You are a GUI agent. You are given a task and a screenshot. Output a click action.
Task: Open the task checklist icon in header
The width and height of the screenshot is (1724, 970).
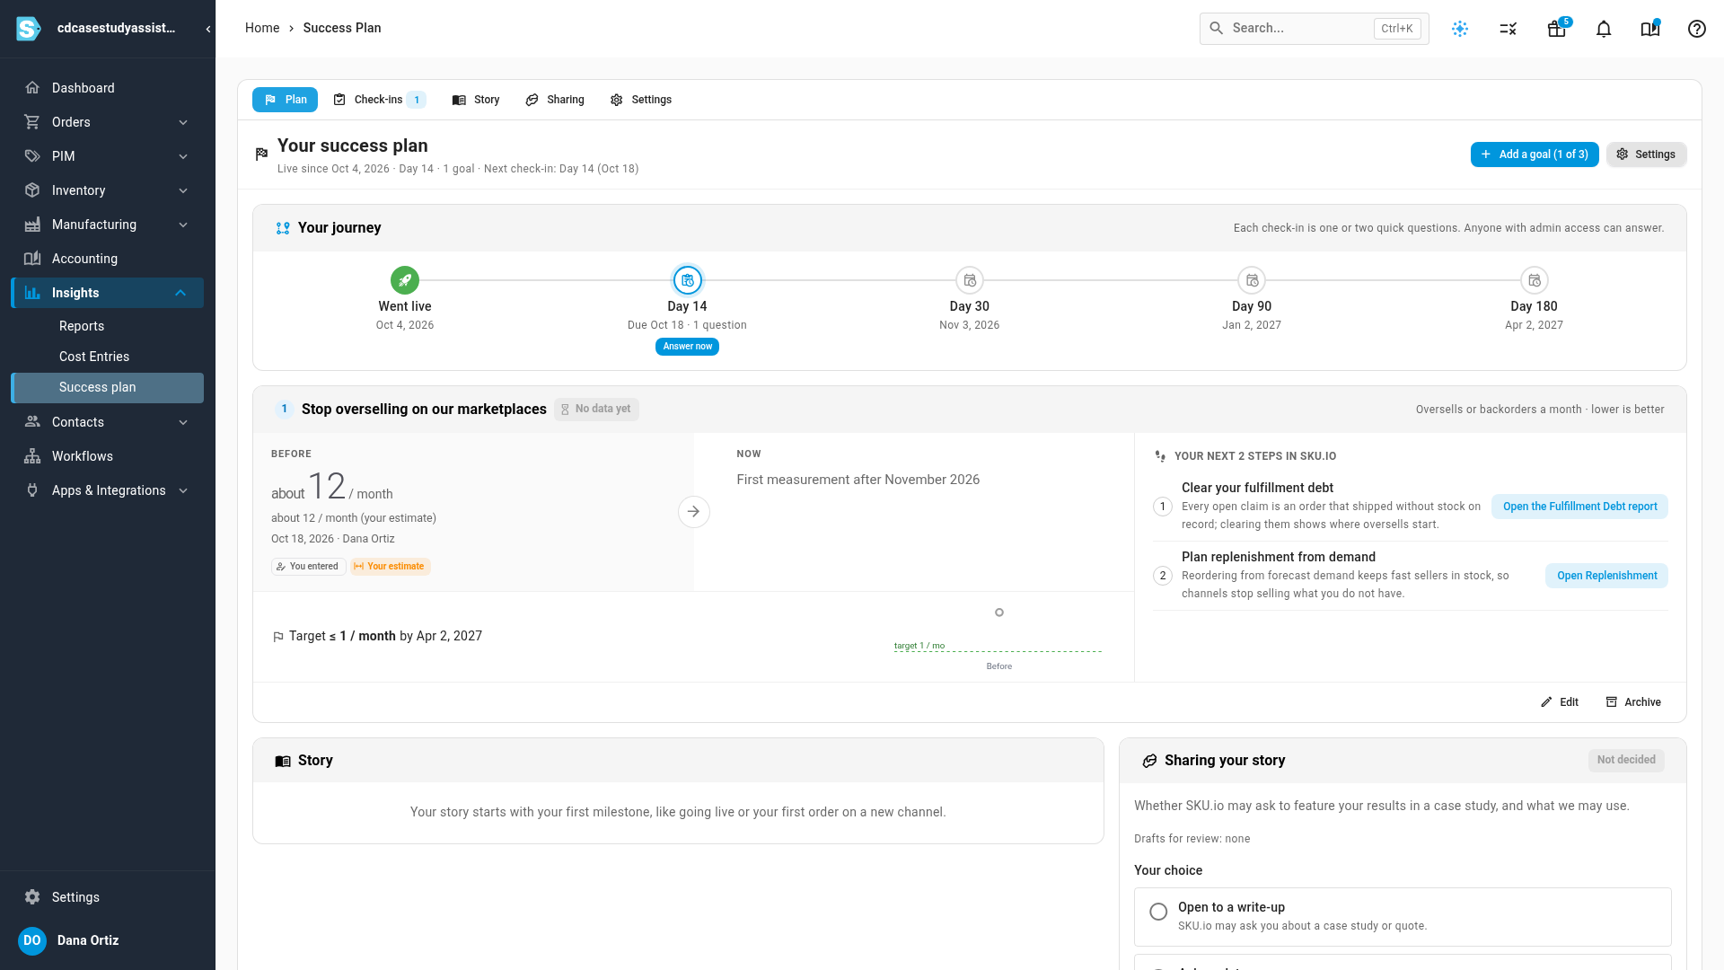[1508, 29]
